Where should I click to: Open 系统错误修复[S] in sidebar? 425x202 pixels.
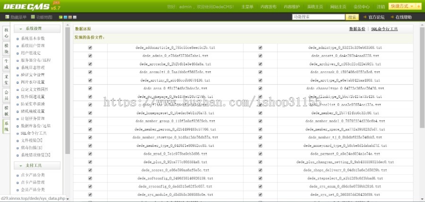(35, 155)
